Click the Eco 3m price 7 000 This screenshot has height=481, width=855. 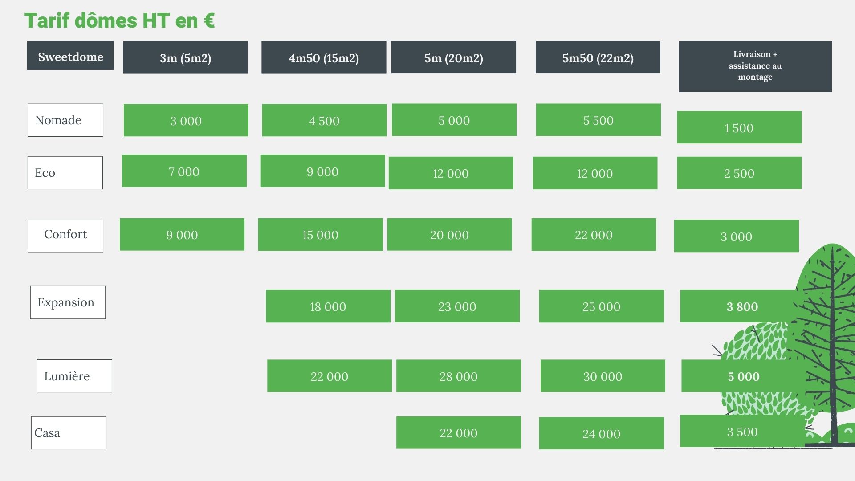pos(184,171)
